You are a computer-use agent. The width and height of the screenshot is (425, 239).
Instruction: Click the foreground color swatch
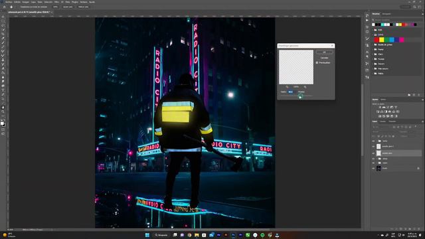coord(2,123)
